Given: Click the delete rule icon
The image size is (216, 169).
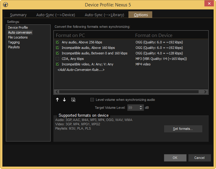Looking at the screenshot, I should coord(73,100).
